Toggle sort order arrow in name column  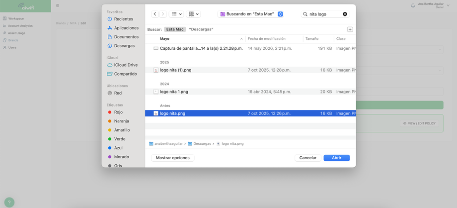pyautogui.click(x=241, y=39)
